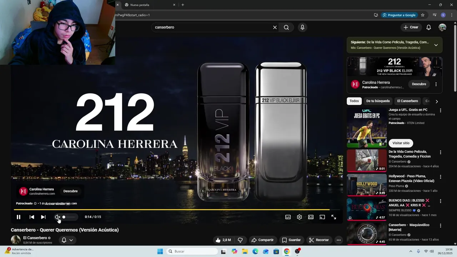
Task: Click Descubre in sidebar Carolina Herrera ad
Action: click(419, 84)
